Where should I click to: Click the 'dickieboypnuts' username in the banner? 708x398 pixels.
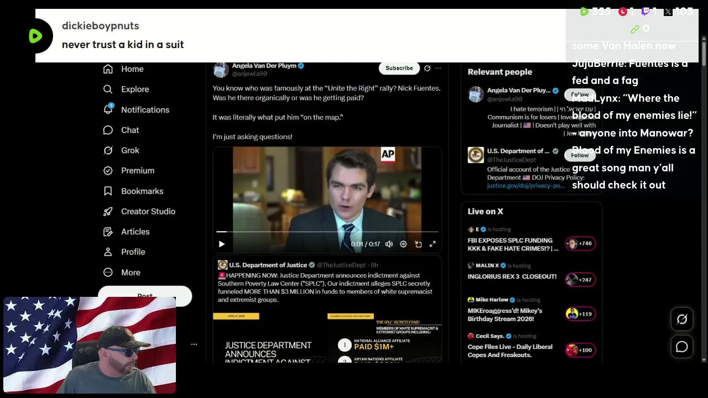click(101, 26)
